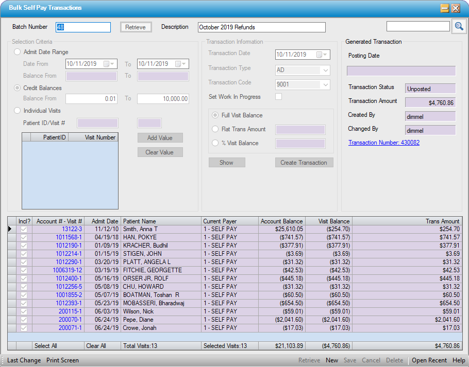Open Transaction Number 430082 link
The width and height of the screenshot is (469, 367).
tap(383, 143)
